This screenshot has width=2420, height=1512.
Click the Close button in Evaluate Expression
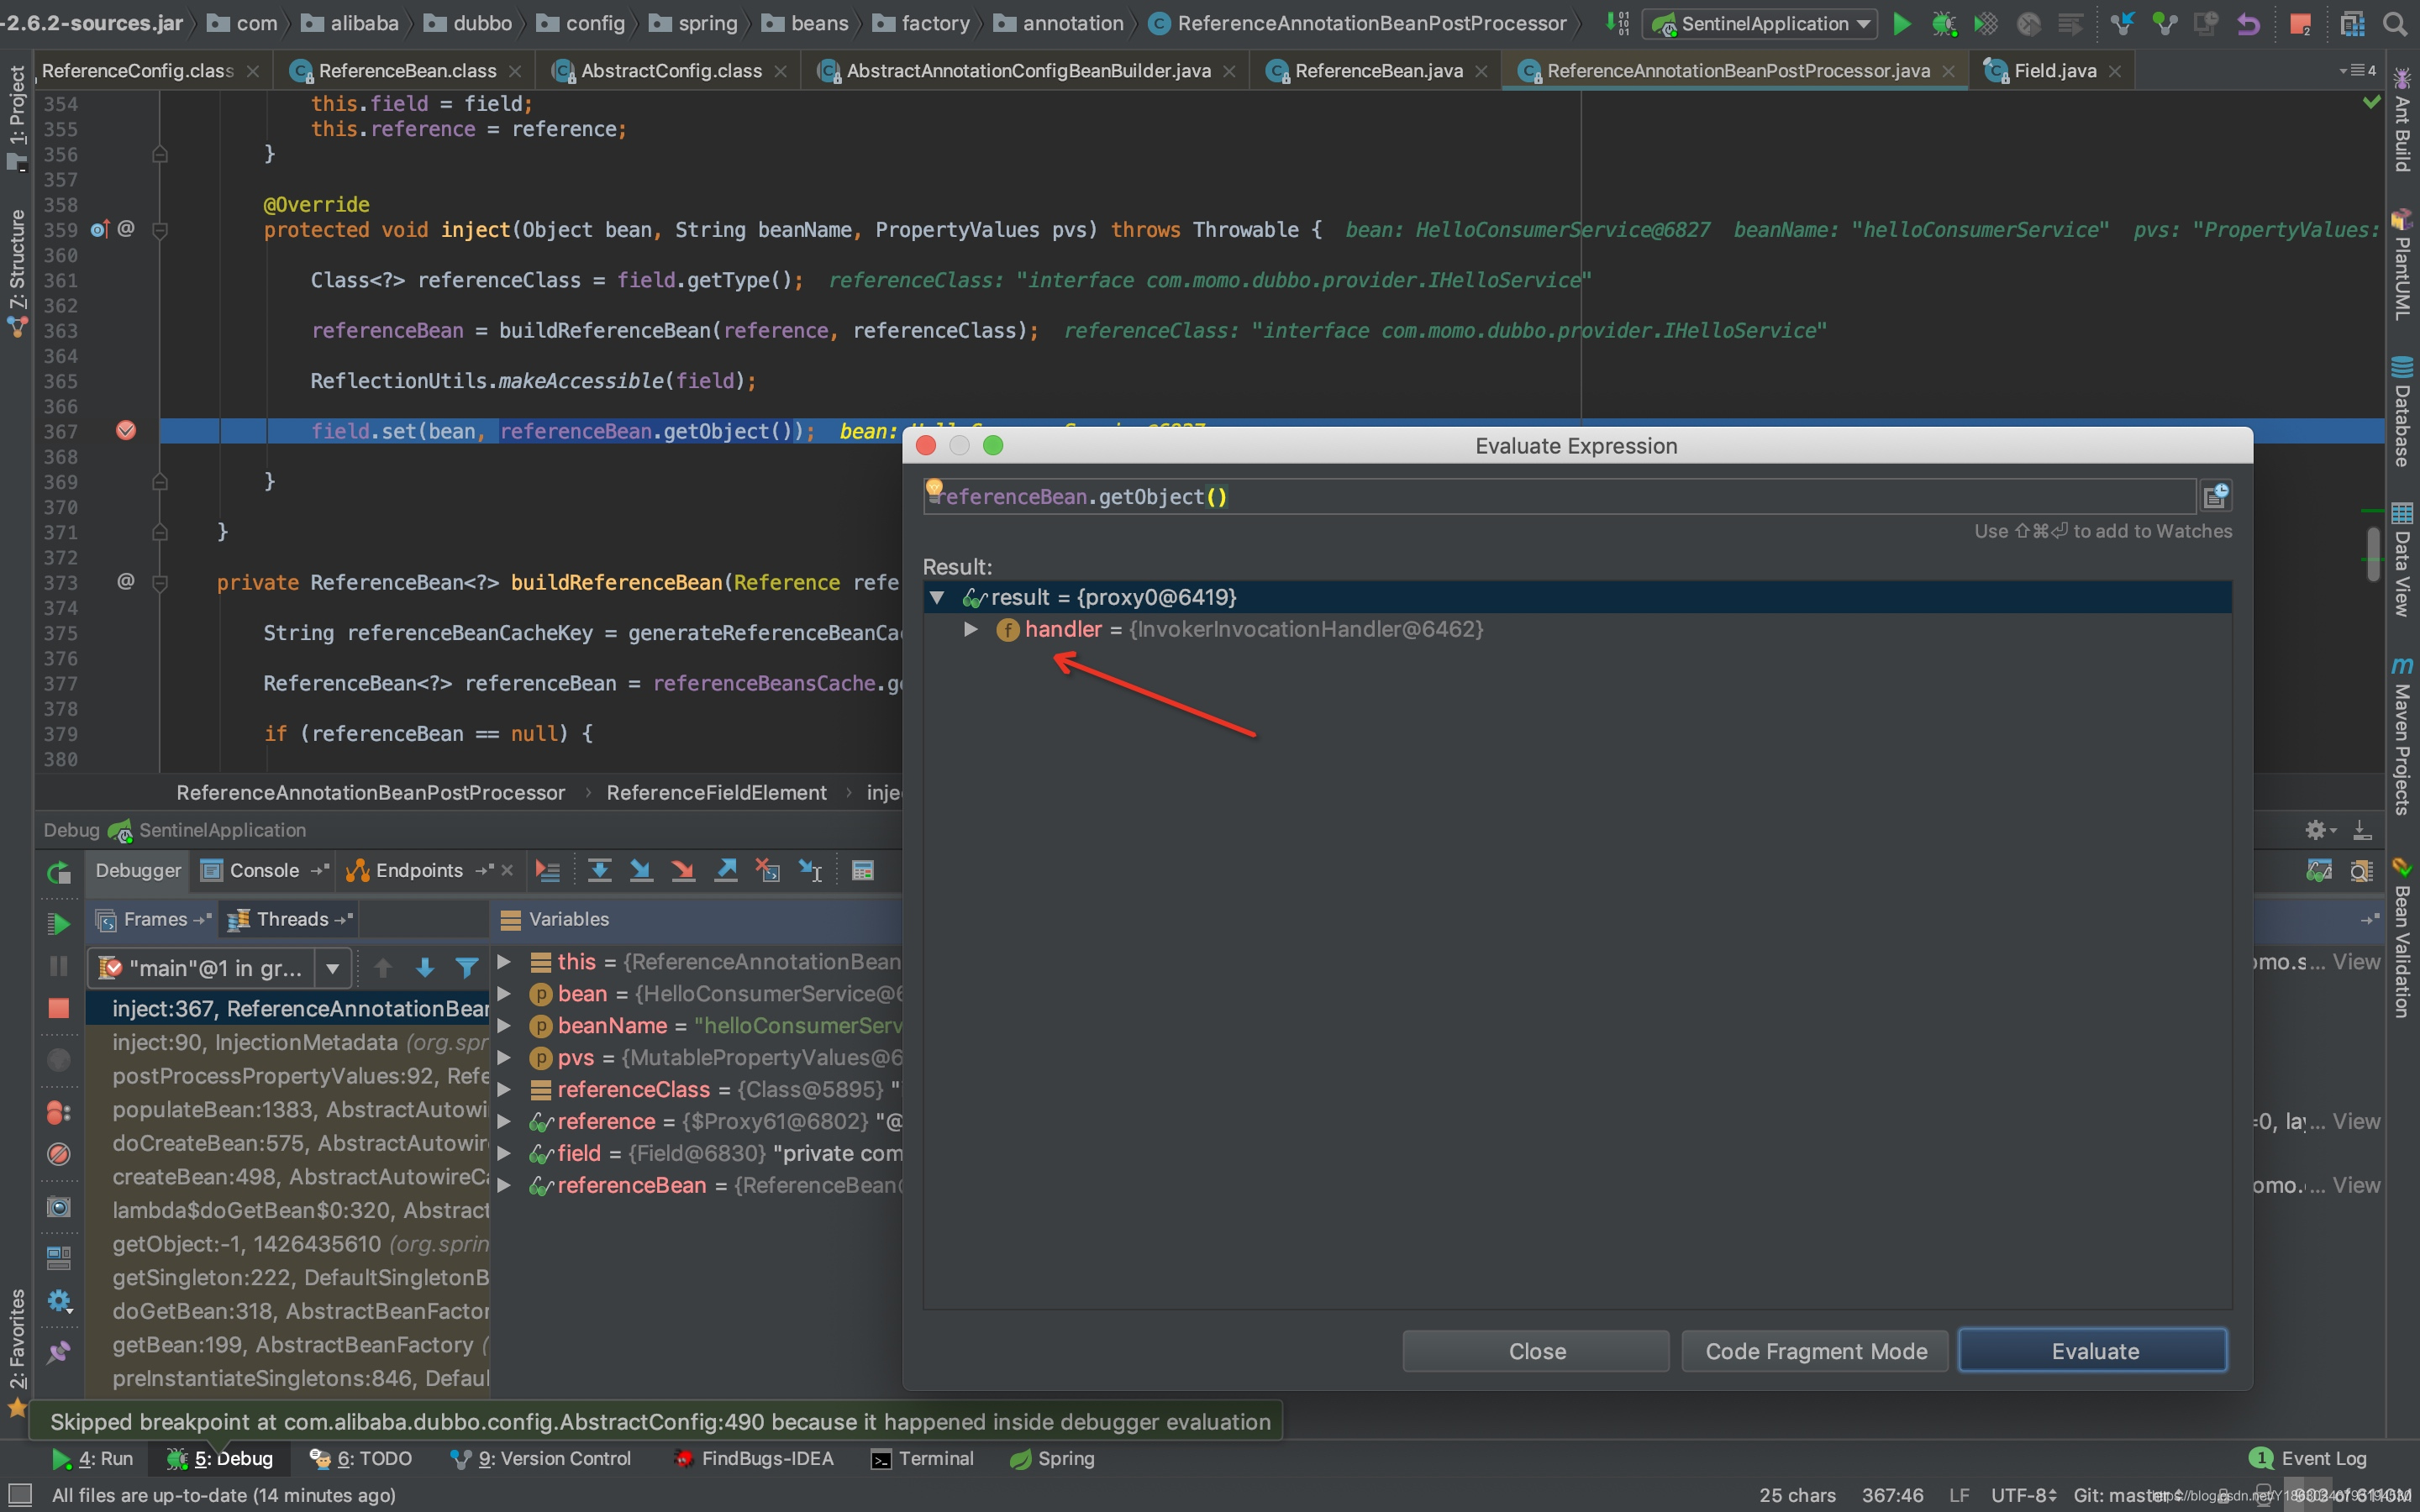1537,1350
